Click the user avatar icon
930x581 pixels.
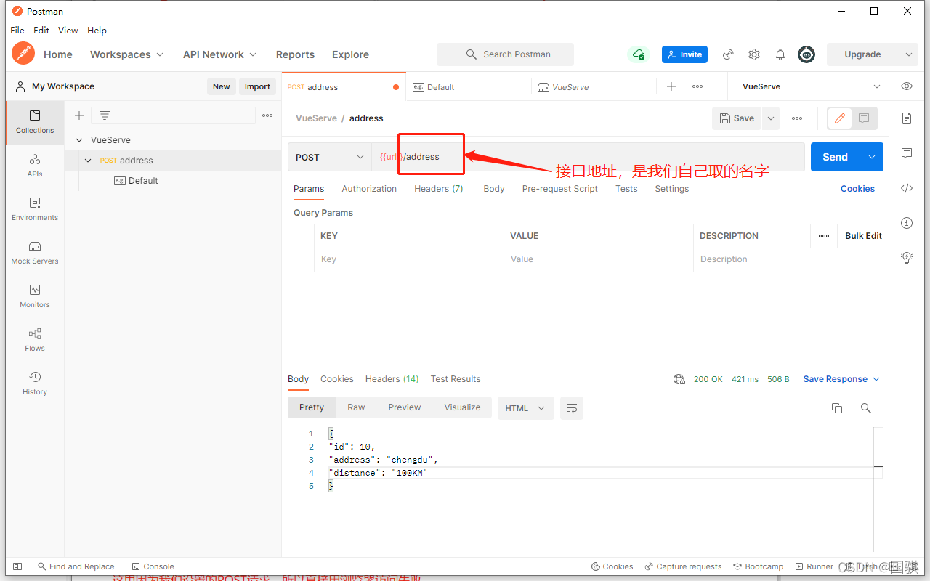[x=806, y=54]
